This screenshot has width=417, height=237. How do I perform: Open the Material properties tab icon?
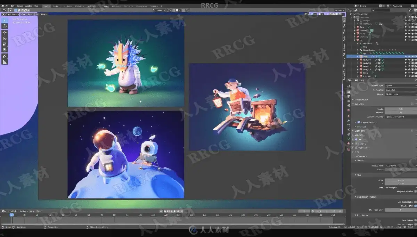coord(349,143)
